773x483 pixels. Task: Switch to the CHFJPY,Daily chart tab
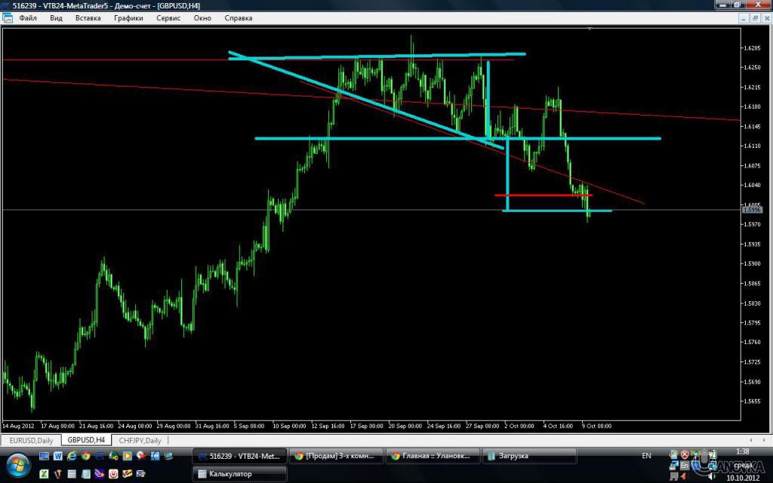(140, 440)
